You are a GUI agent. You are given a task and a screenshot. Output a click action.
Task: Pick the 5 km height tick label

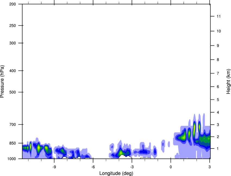pyautogui.click(x=218, y=100)
